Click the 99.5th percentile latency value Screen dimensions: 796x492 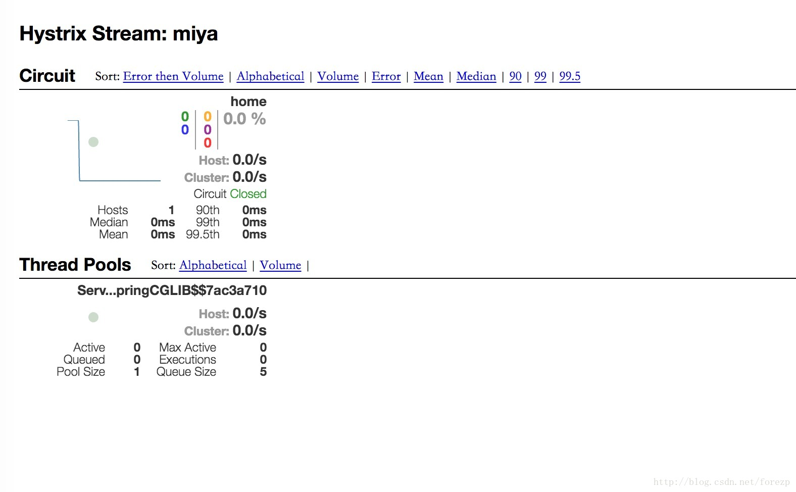[254, 234]
